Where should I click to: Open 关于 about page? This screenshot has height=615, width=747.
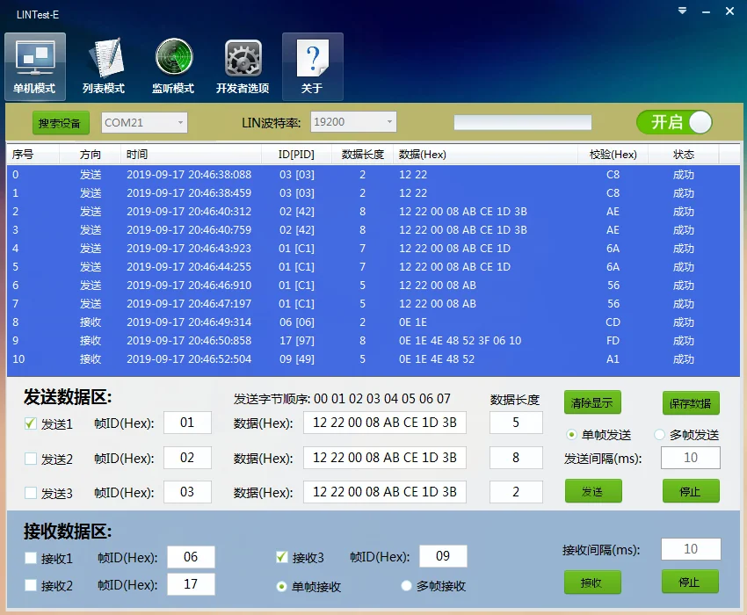[313, 66]
